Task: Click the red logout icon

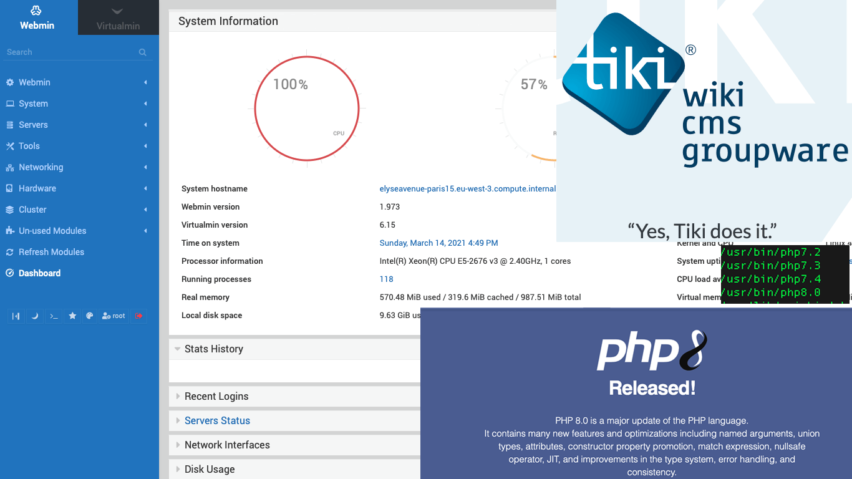Action: [x=139, y=316]
